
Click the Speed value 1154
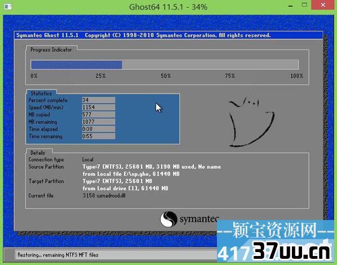pyautogui.click(x=99, y=107)
